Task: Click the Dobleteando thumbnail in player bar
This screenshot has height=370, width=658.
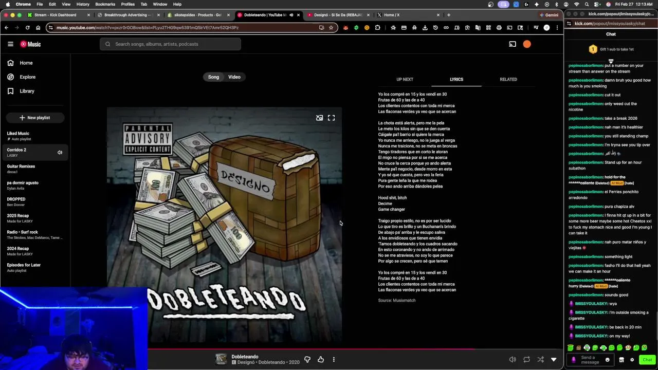Action: click(221, 359)
